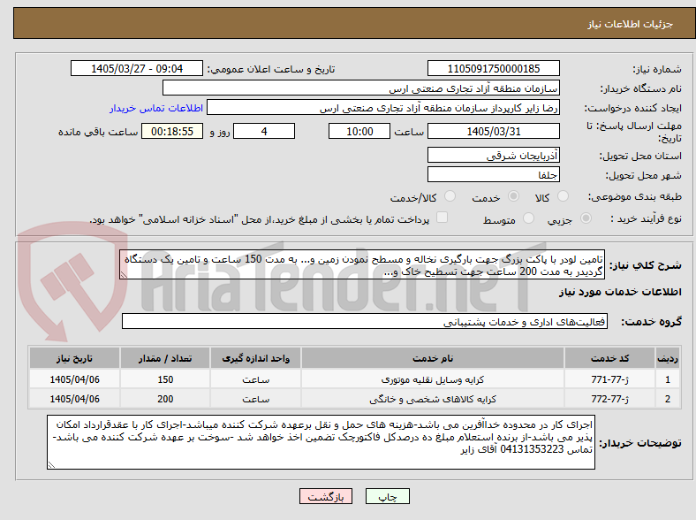Click the شماره نیاز field 1105091750000185
Image resolution: width=696 pixels, height=520 pixels.
point(493,68)
